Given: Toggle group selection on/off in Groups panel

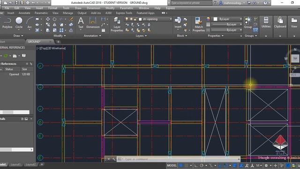Looking at the screenshot, I should tap(255, 30).
